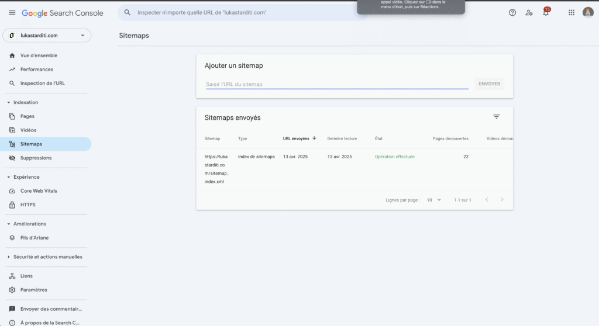
Task: Click the Performances trend icon
Action: tap(12, 70)
